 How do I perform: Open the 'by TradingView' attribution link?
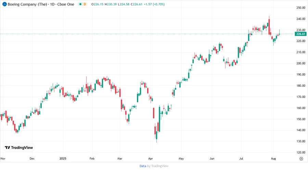click(158, 166)
